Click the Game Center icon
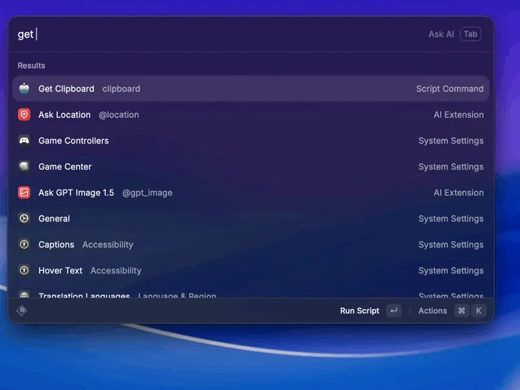This screenshot has width=520, height=390. [x=24, y=166]
